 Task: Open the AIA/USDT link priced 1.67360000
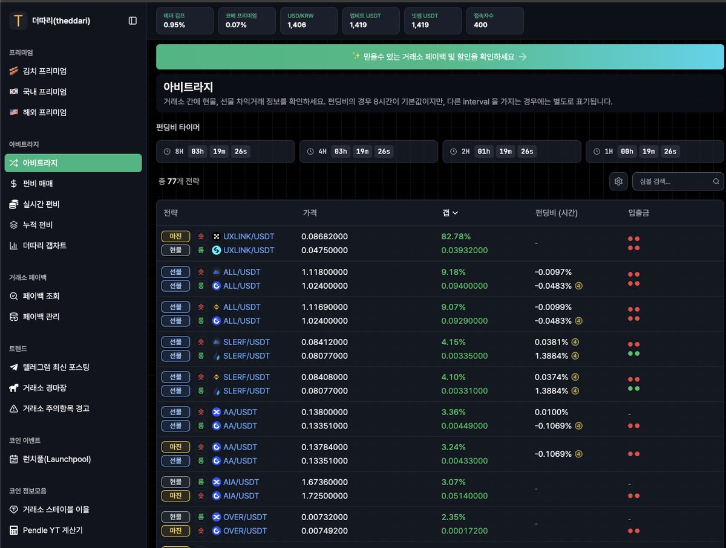pos(241,482)
